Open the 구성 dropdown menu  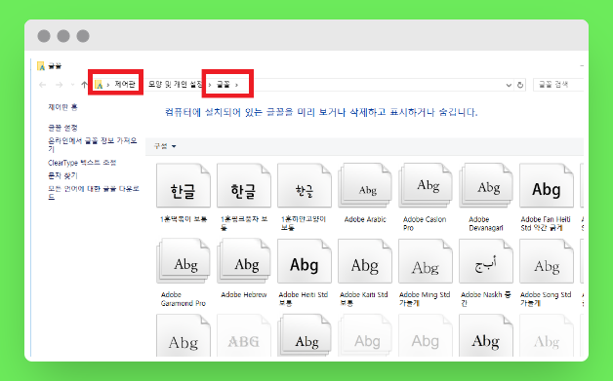coord(165,146)
